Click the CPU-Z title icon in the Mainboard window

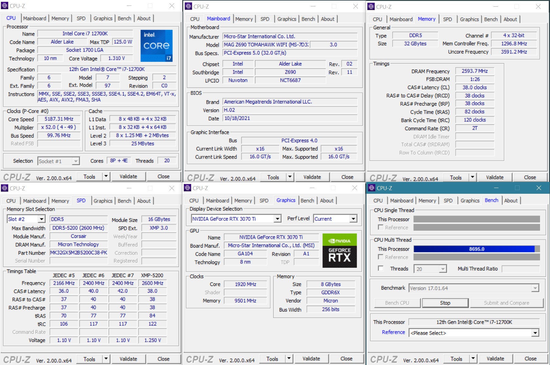[x=188, y=6]
